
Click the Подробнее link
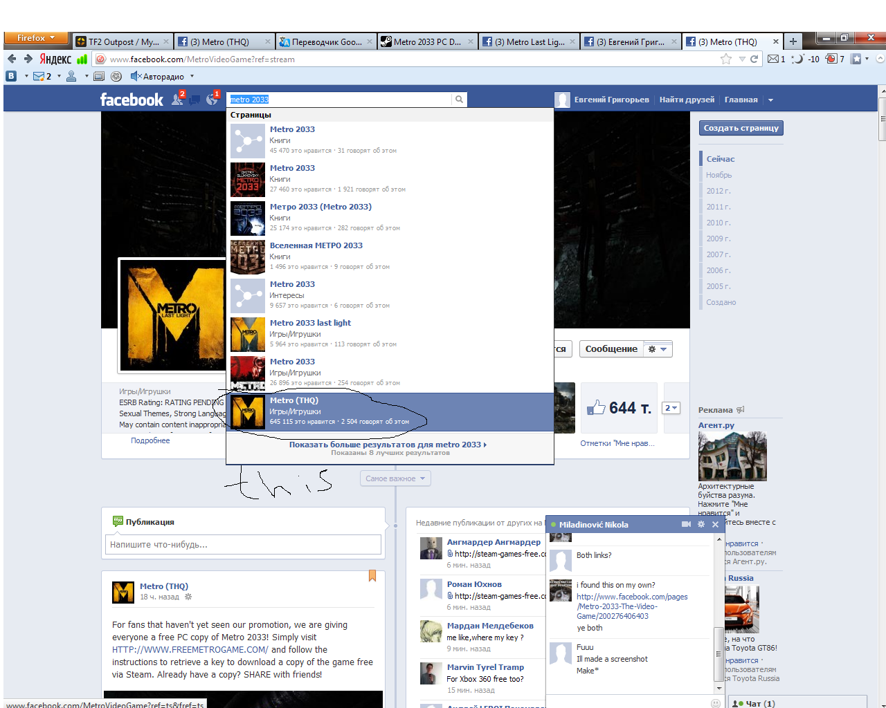click(150, 440)
